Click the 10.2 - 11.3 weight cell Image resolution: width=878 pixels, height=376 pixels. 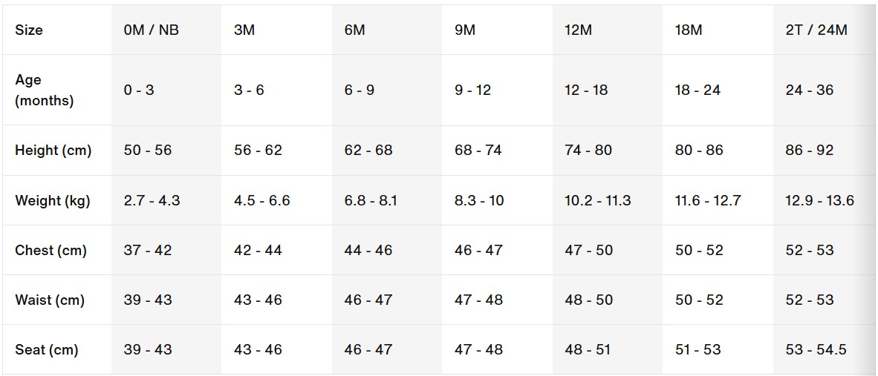click(x=598, y=200)
